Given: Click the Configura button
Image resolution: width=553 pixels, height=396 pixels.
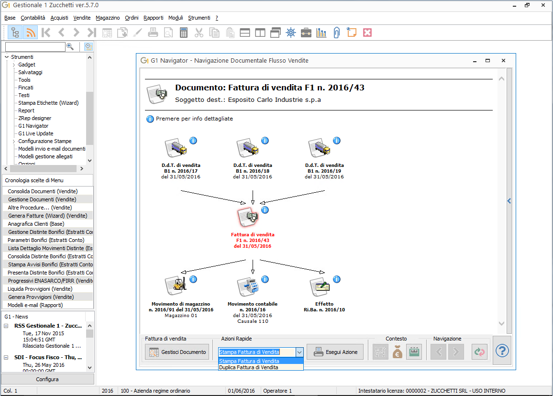Looking at the screenshot, I should tap(47, 379).
